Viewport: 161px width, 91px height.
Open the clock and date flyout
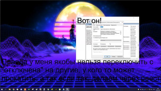point(158,89)
